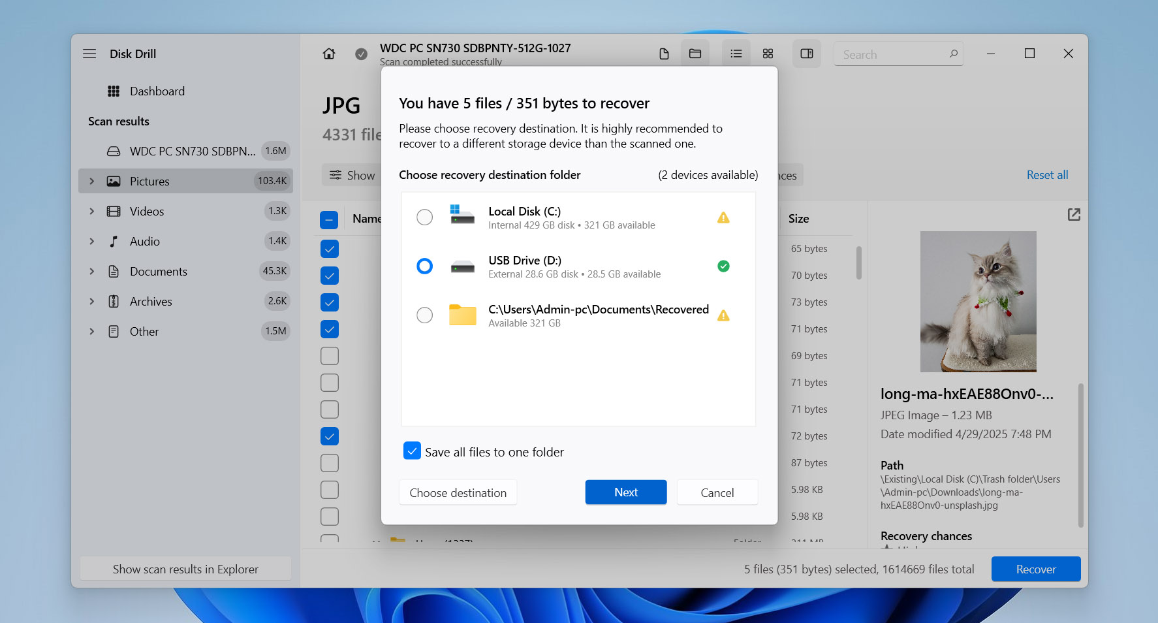Click the Videos film icon
This screenshot has height=623, width=1158.
pyautogui.click(x=114, y=211)
